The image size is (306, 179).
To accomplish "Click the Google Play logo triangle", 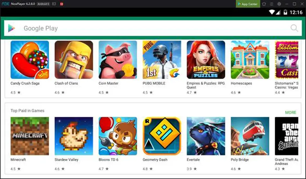I will pos(11,28).
